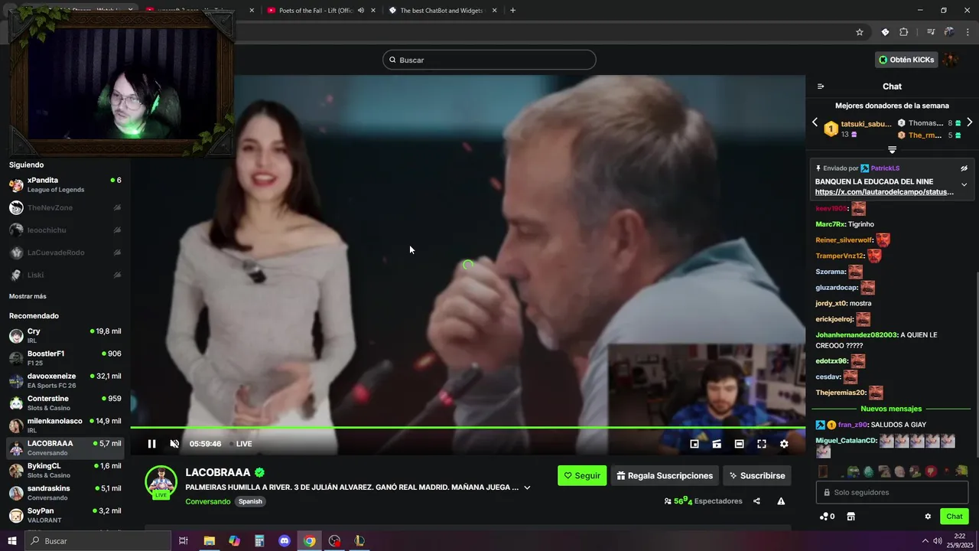979x551 pixels.
Task: Open chat settings gear icon
Action: coord(928,517)
